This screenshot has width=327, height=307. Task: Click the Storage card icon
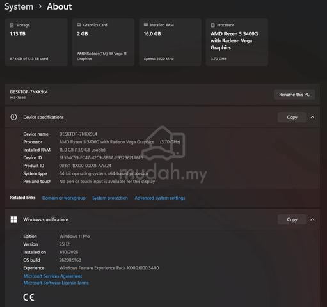[x=12, y=25]
